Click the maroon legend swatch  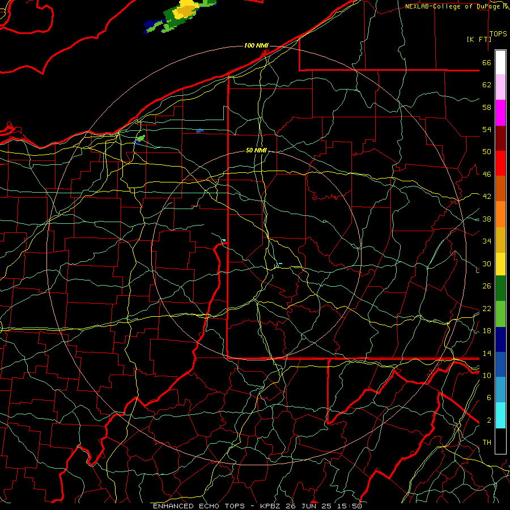[x=500, y=138]
